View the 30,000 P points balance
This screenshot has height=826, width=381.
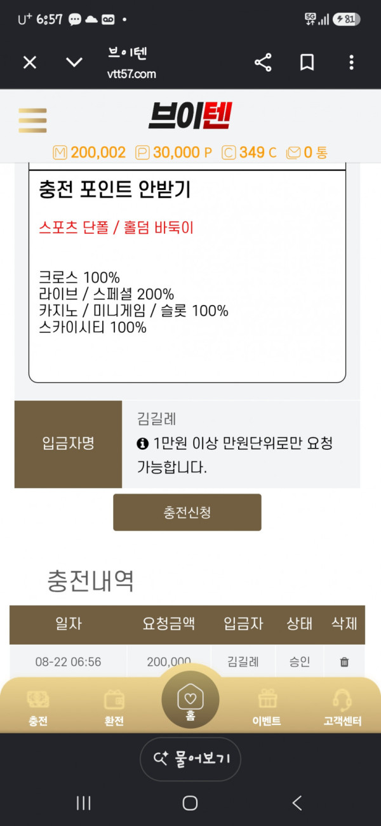coord(174,152)
